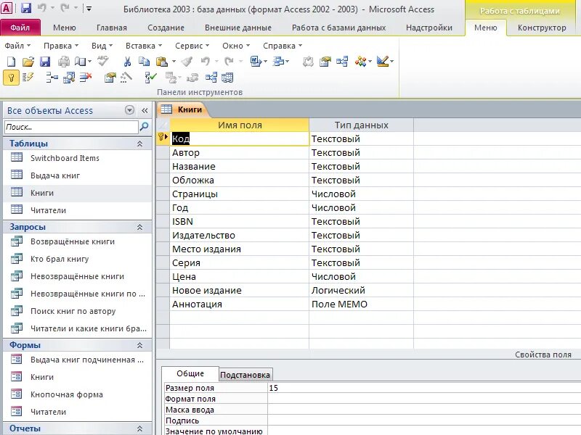Click the Insert Rows icon
This screenshot has width=581, height=435.
pos(52,78)
